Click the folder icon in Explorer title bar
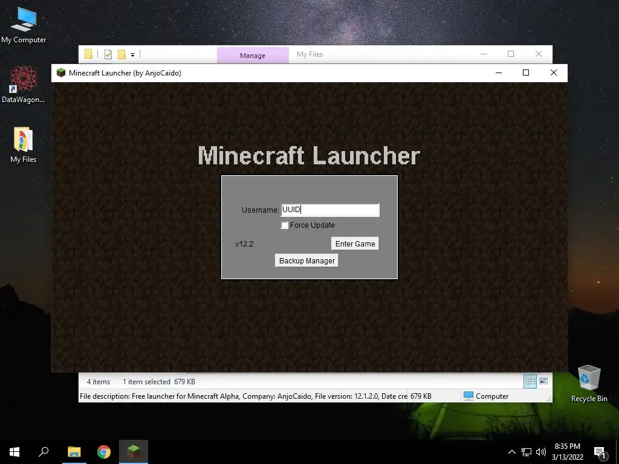619x464 pixels. pos(88,54)
